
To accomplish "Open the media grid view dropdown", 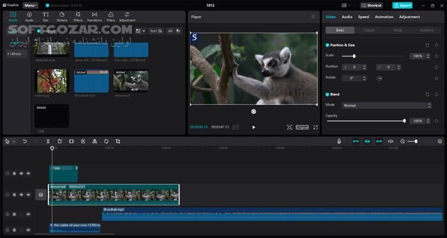I will tap(140, 31).
